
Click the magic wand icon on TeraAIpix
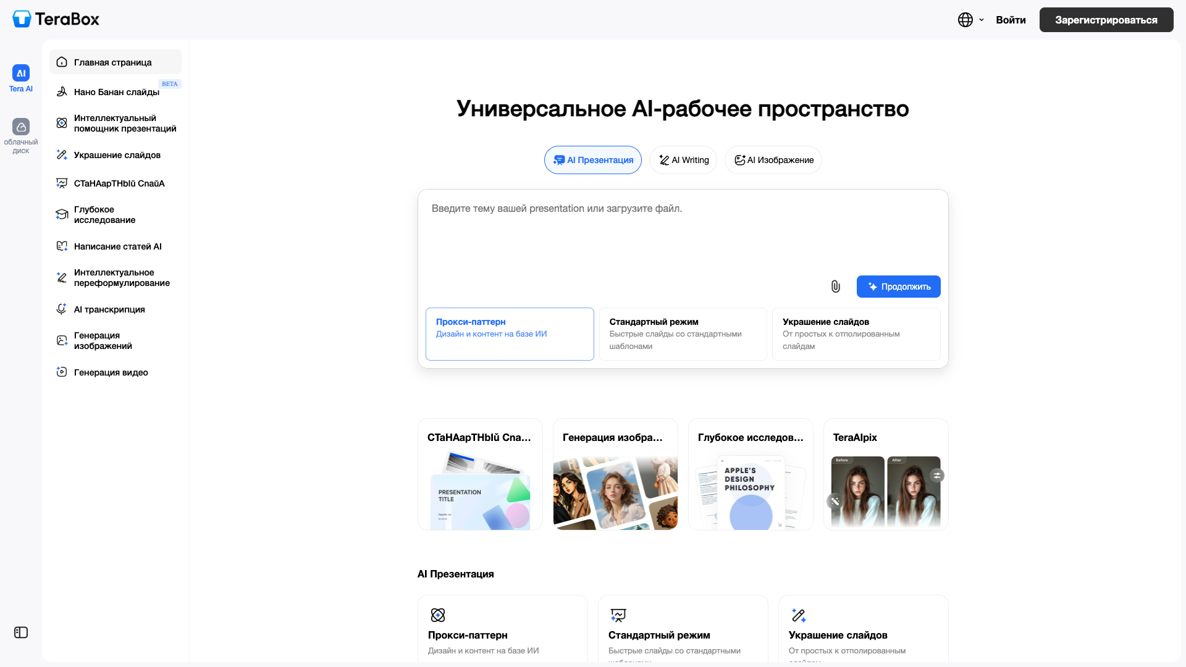click(835, 501)
